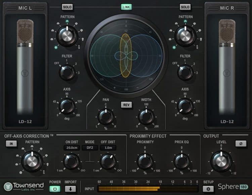Click the Townsend Labs logo
The height and width of the screenshot is (195, 252).
pyautogui.click(x=24, y=186)
